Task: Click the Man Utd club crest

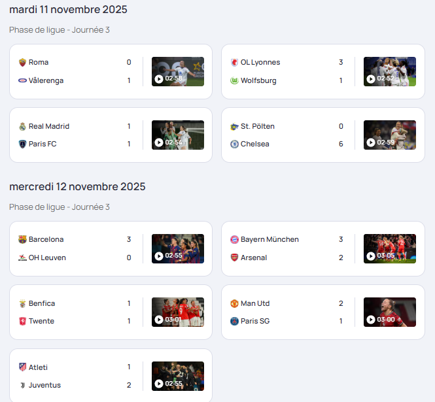Action: 234,303
